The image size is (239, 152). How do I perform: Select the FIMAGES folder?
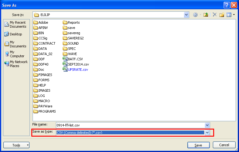point(43,75)
